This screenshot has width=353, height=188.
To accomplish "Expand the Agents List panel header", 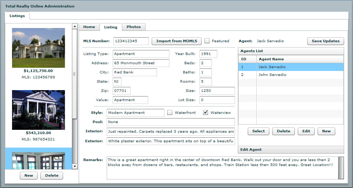I will [x=291, y=51].
